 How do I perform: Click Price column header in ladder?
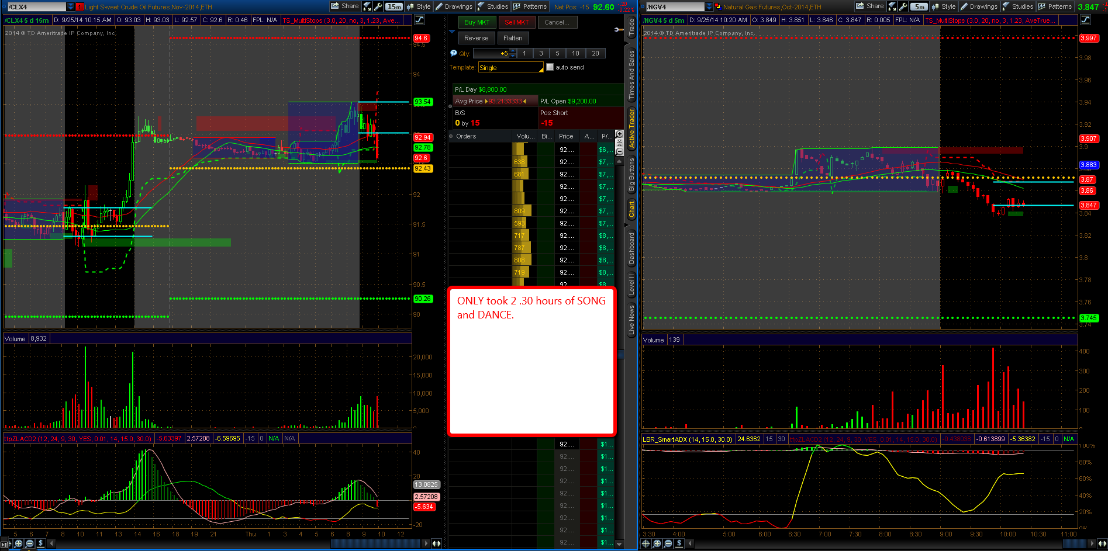[566, 136]
